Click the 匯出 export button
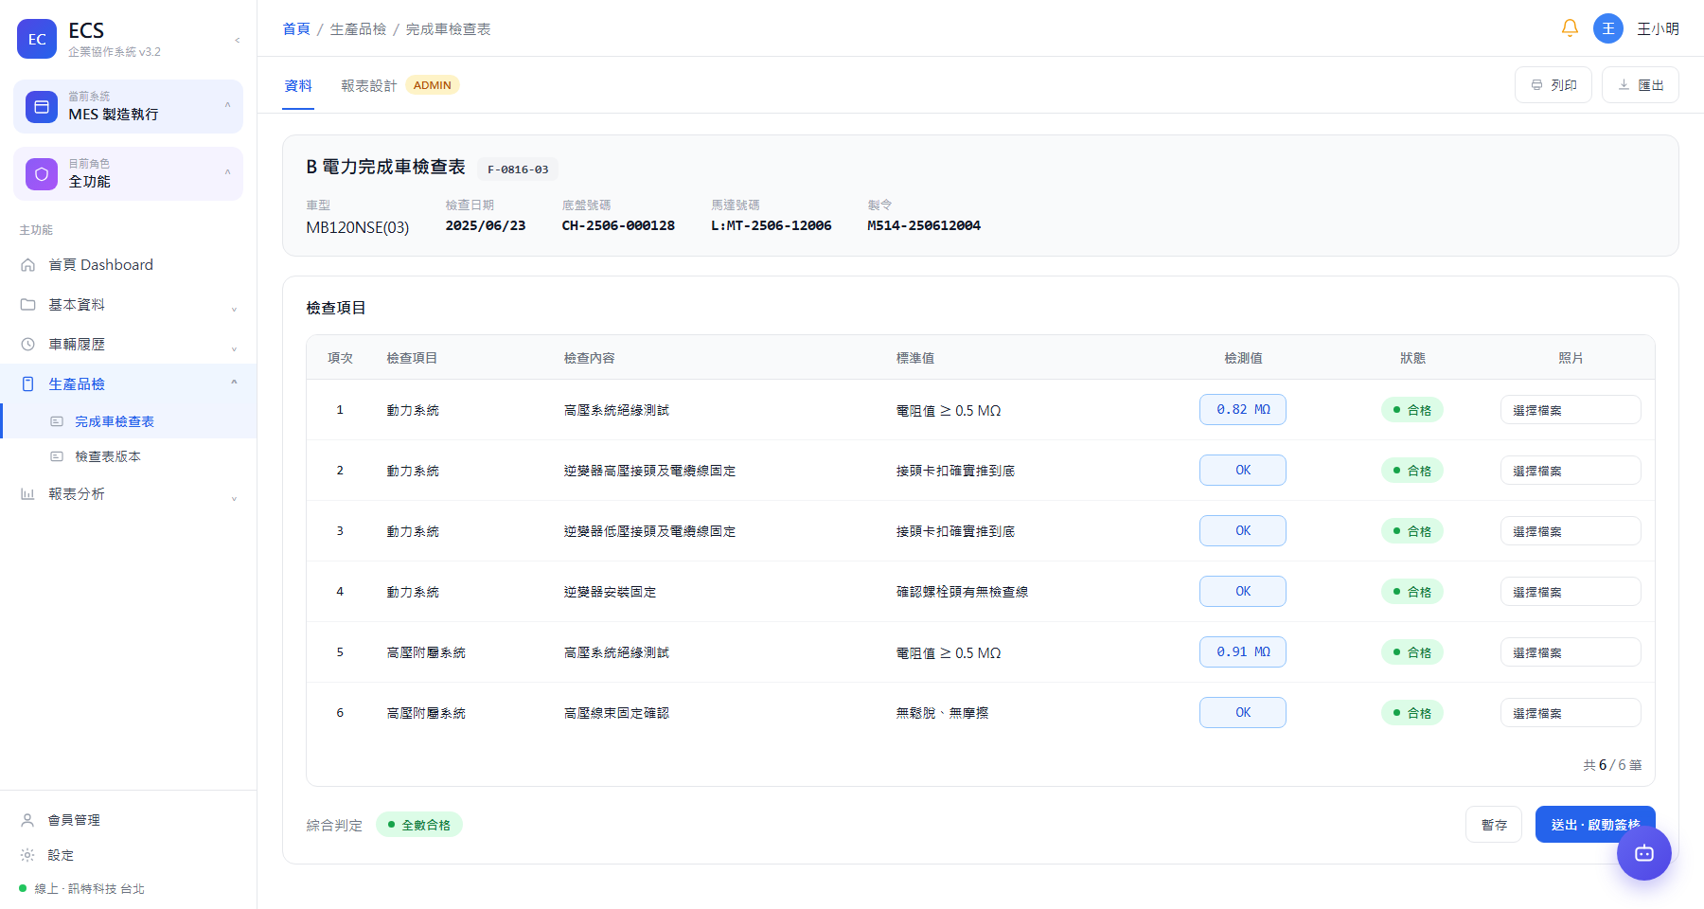Viewport: 1704px width, 909px height. pyautogui.click(x=1641, y=85)
